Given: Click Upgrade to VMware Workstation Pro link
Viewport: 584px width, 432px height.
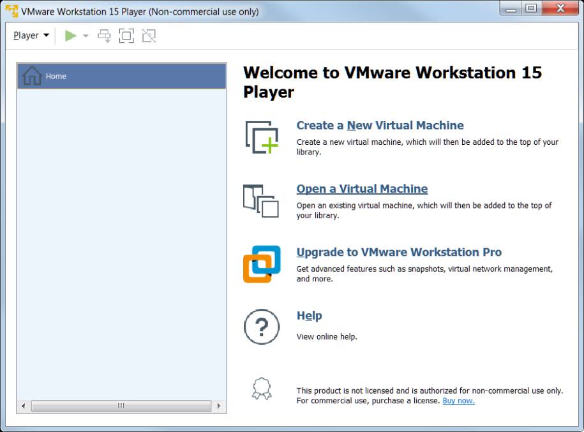Looking at the screenshot, I should click(399, 252).
